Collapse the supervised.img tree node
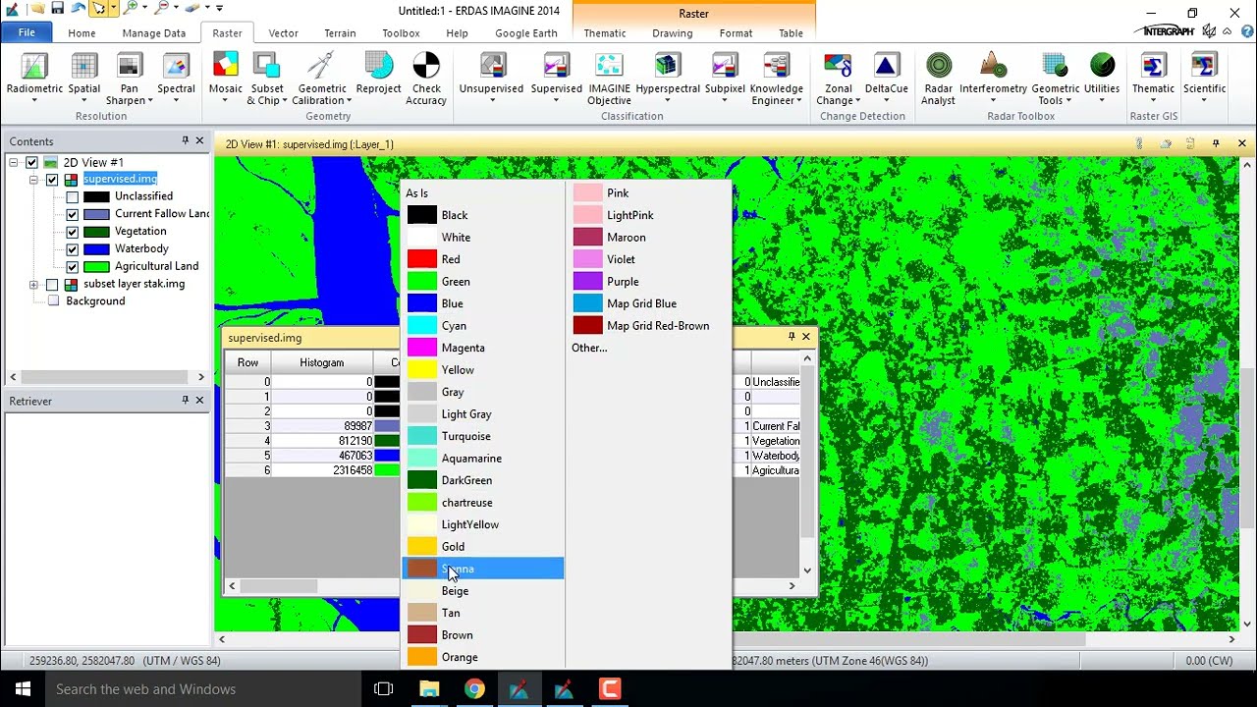The image size is (1257, 707). tap(33, 180)
